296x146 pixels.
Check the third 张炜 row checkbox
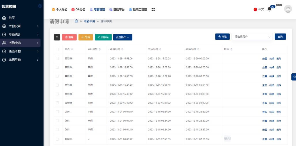point(57,129)
